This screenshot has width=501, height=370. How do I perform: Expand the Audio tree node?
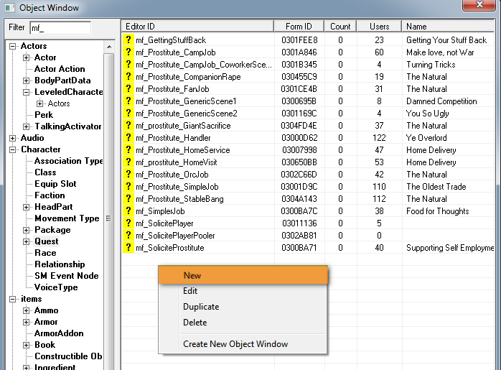click(x=13, y=138)
